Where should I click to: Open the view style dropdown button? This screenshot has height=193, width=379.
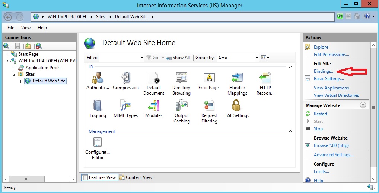tap(265, 58)
